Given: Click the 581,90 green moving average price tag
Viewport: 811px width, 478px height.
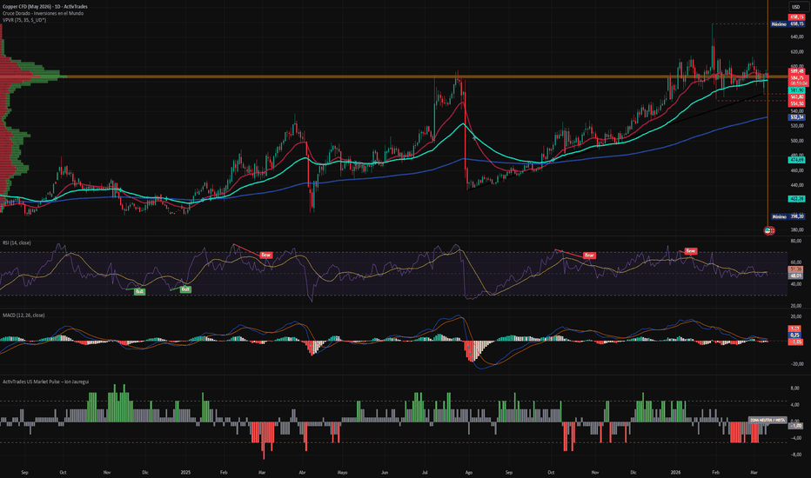Looking at the screenshot, I should (x=796, y=90).
